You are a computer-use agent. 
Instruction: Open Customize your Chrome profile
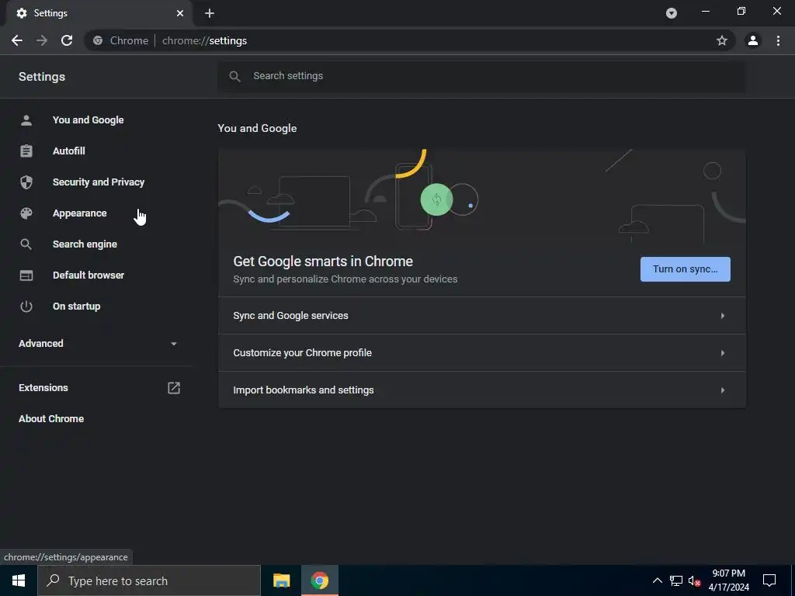[481, 353]
